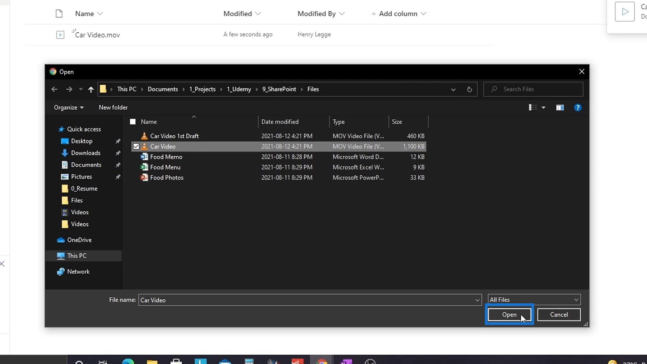The height and width of the screenshot is (364, 647).
Task: Create a New folder
Action: point(113,108)
